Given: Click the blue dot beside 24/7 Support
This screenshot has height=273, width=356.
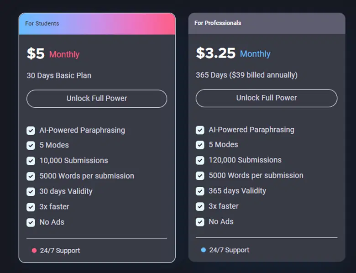Looking at the screenshot, I should [x=204, y=250].
